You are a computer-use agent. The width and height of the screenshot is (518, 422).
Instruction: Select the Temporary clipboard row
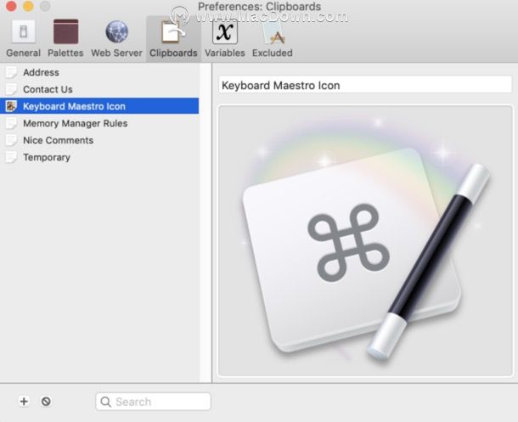pos(99,157)
